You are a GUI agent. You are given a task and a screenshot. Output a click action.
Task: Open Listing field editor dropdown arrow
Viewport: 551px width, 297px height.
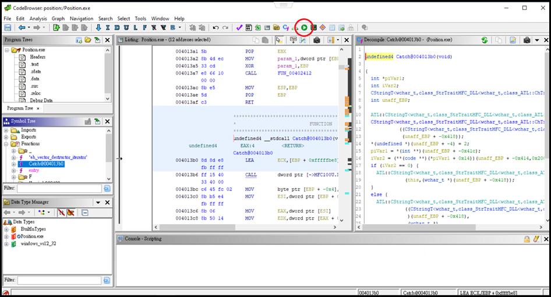[338, 40]
